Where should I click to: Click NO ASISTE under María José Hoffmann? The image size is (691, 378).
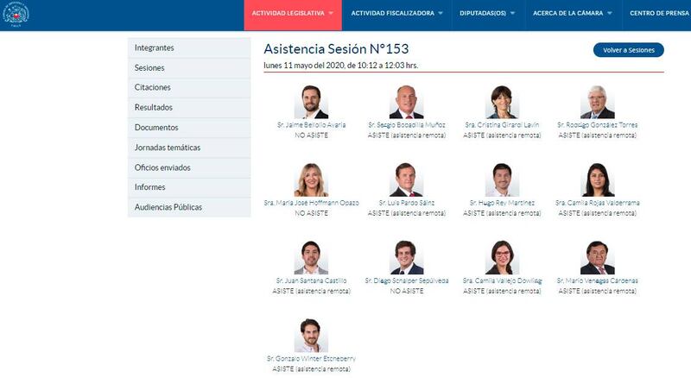(x=311, y=213)
